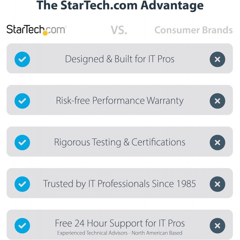Click the StarTech.com logo

(36, 30)
